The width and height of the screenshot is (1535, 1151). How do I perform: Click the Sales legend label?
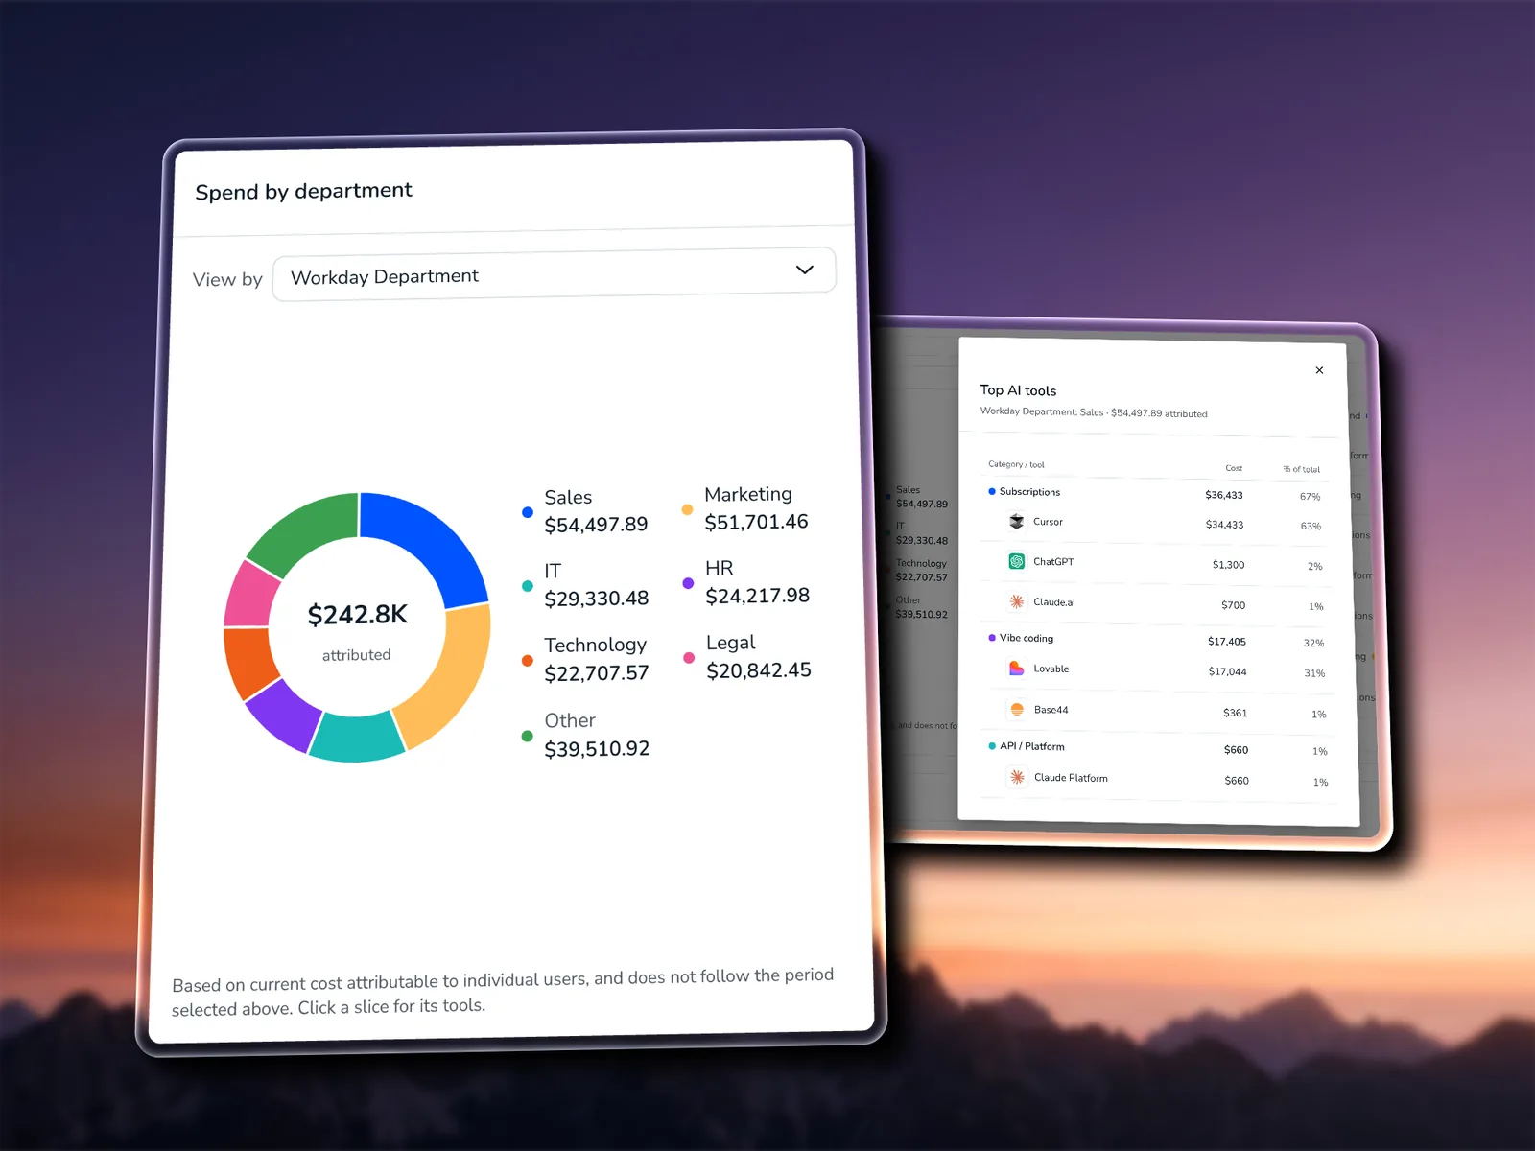click(x=568, y=497)
